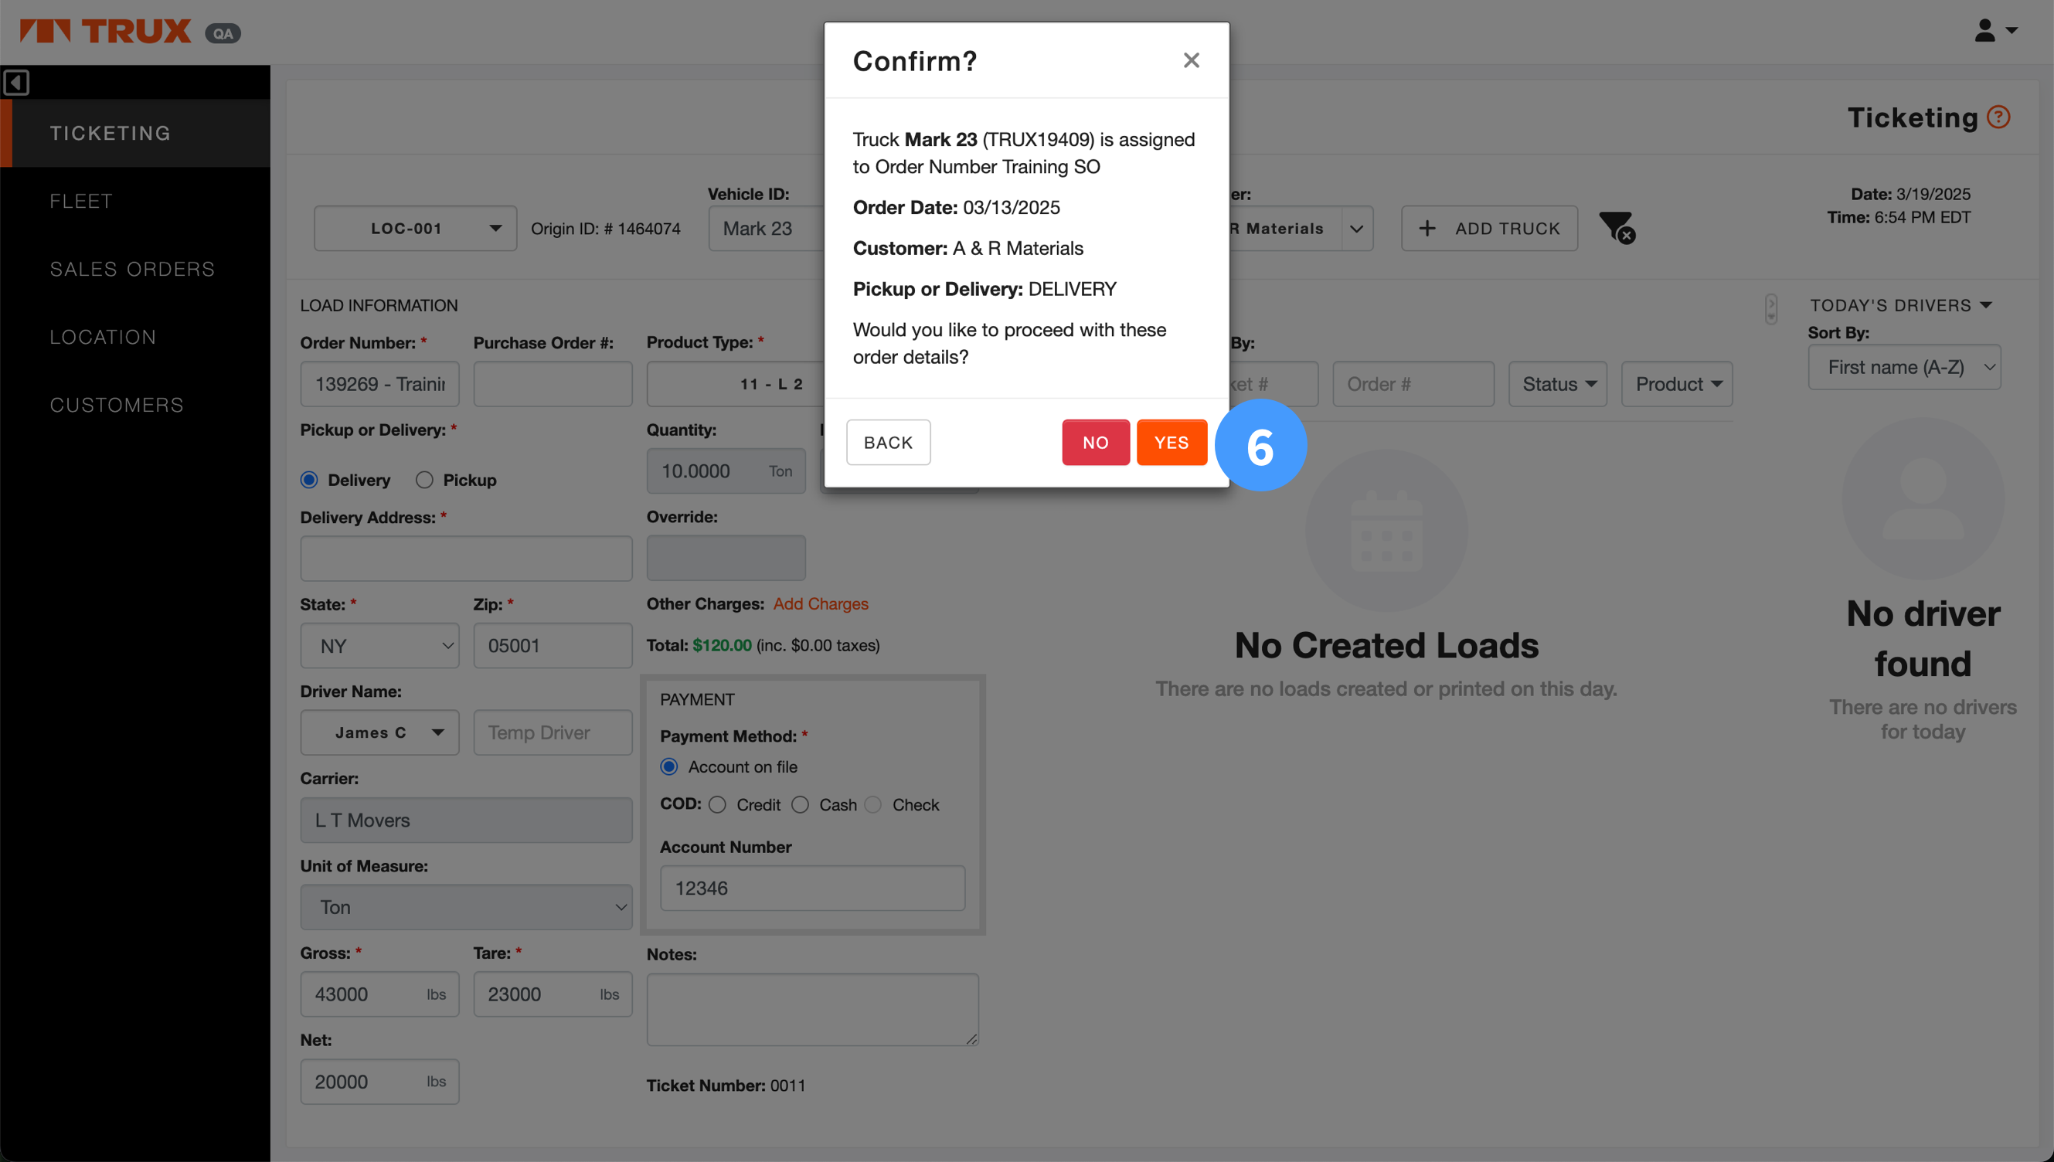Click the plus icon on Add Truck

click(1427, 229)
